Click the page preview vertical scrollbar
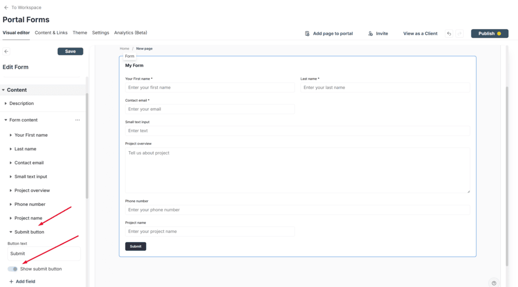 (x=507, y=177)
